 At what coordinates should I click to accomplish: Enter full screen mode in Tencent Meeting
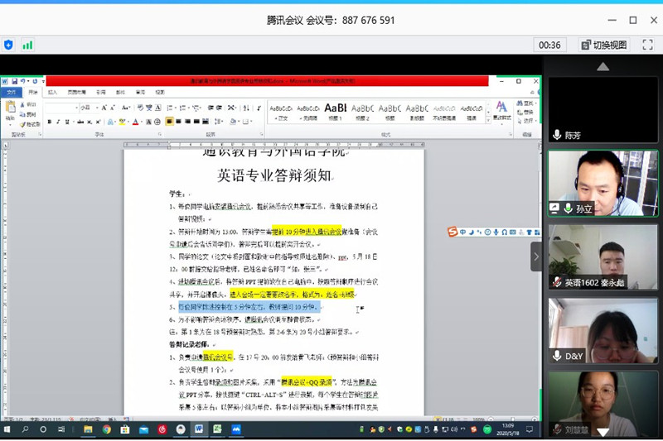point(647,45)
